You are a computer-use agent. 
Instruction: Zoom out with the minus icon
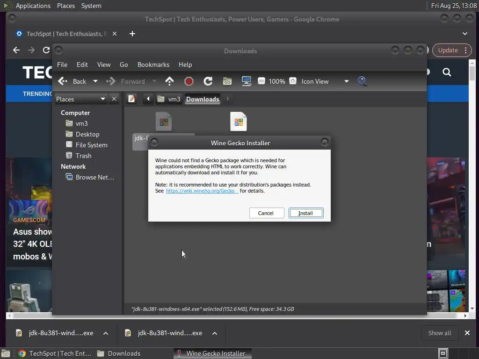(x=261, y=81)
